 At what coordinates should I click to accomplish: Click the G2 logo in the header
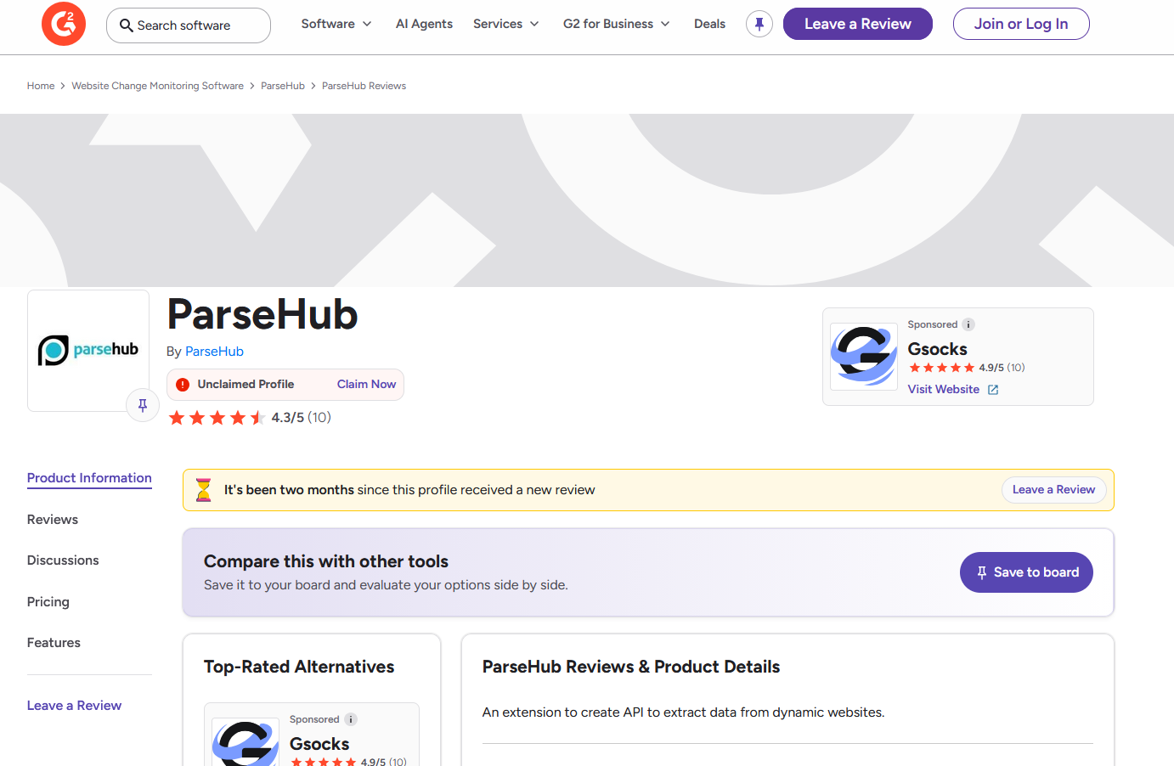63,24
